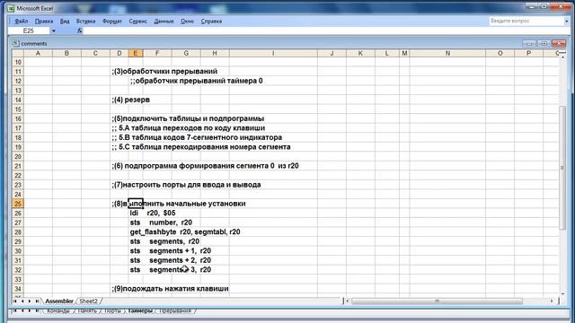The width and height of the screenshot is (575, 323).
Task: Restore the comments workbook window
Action: coord(544,44)
